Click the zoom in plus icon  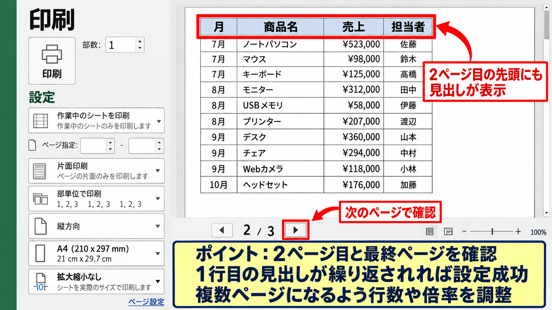518,232
